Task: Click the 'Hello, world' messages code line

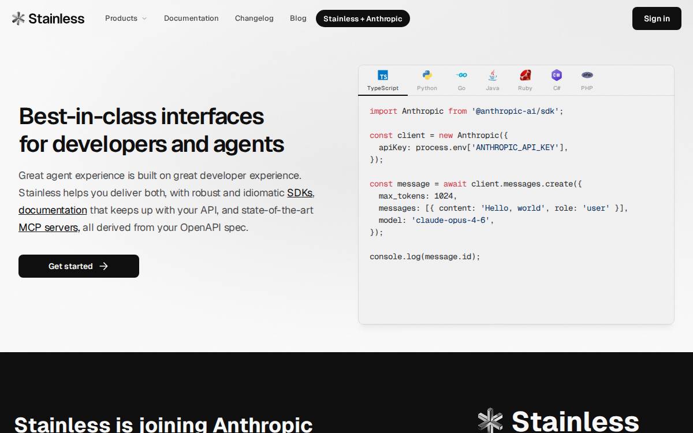Action: [x=504, y=208]
